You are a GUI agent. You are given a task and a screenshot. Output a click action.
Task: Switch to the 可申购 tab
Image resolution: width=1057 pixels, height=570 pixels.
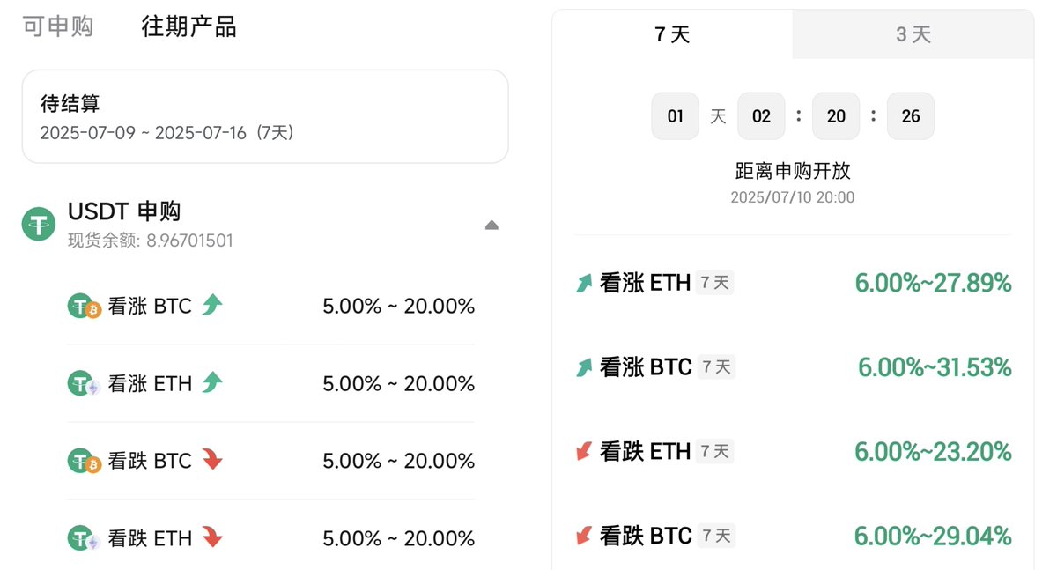pos(58,26)
